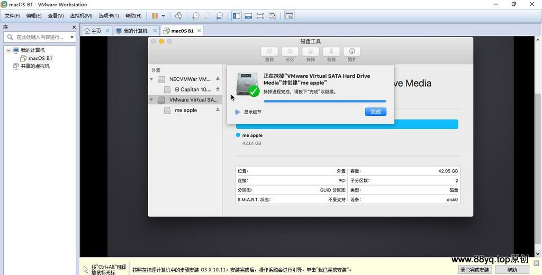The width and height of the screenshot is (542, 275).
Task: Close the 主页 tab
Action: click(x=107, y=31)
